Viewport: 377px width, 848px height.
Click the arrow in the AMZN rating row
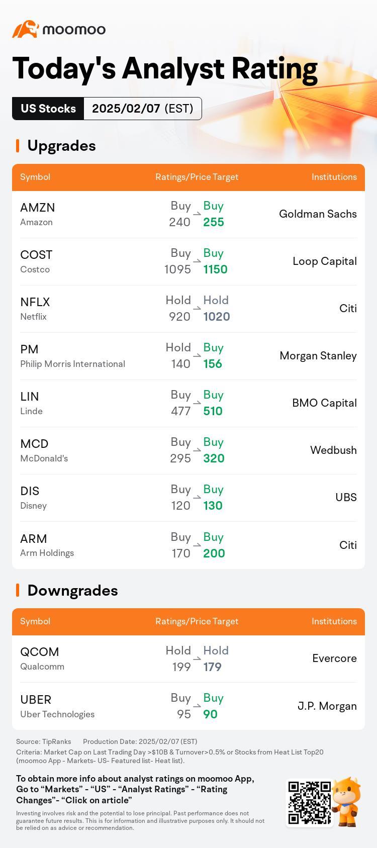click(197, 214)
